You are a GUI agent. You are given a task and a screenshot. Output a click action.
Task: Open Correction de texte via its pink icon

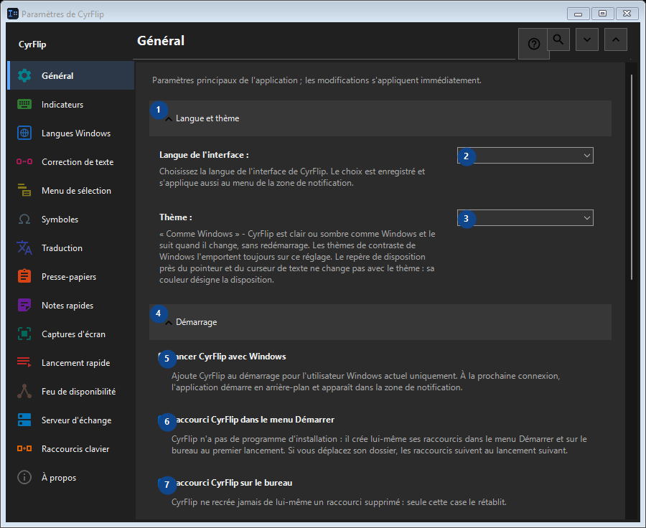click(24, 162)
